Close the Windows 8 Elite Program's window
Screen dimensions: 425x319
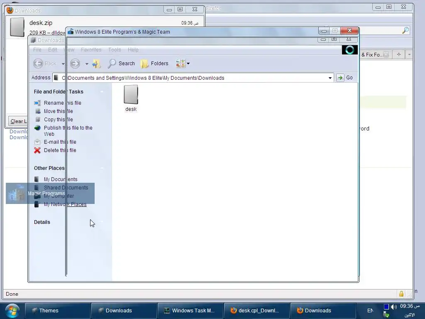pyautogui.click(x=349, y=30)
